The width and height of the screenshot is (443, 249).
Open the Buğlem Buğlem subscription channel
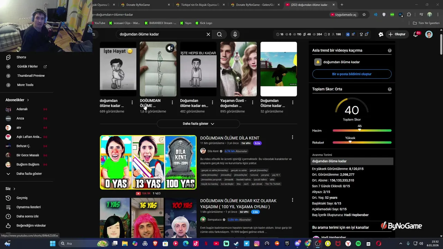[x=28, y=164]
